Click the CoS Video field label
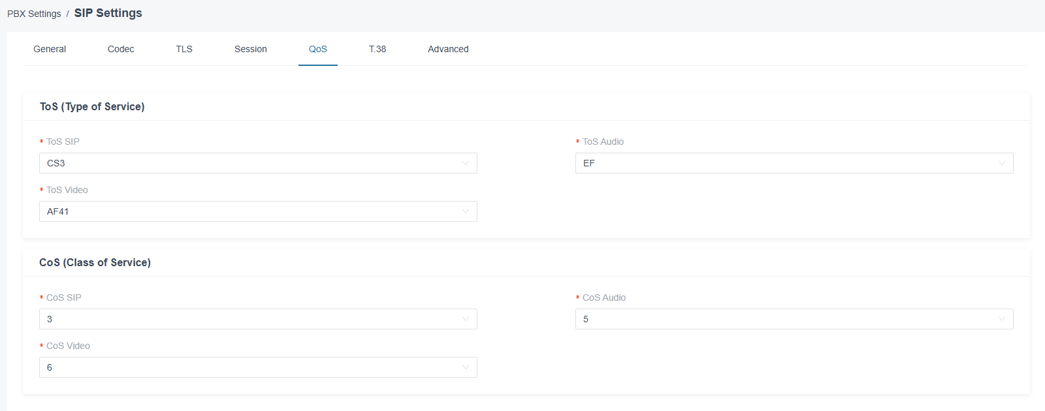 click(x=68, y=346)
